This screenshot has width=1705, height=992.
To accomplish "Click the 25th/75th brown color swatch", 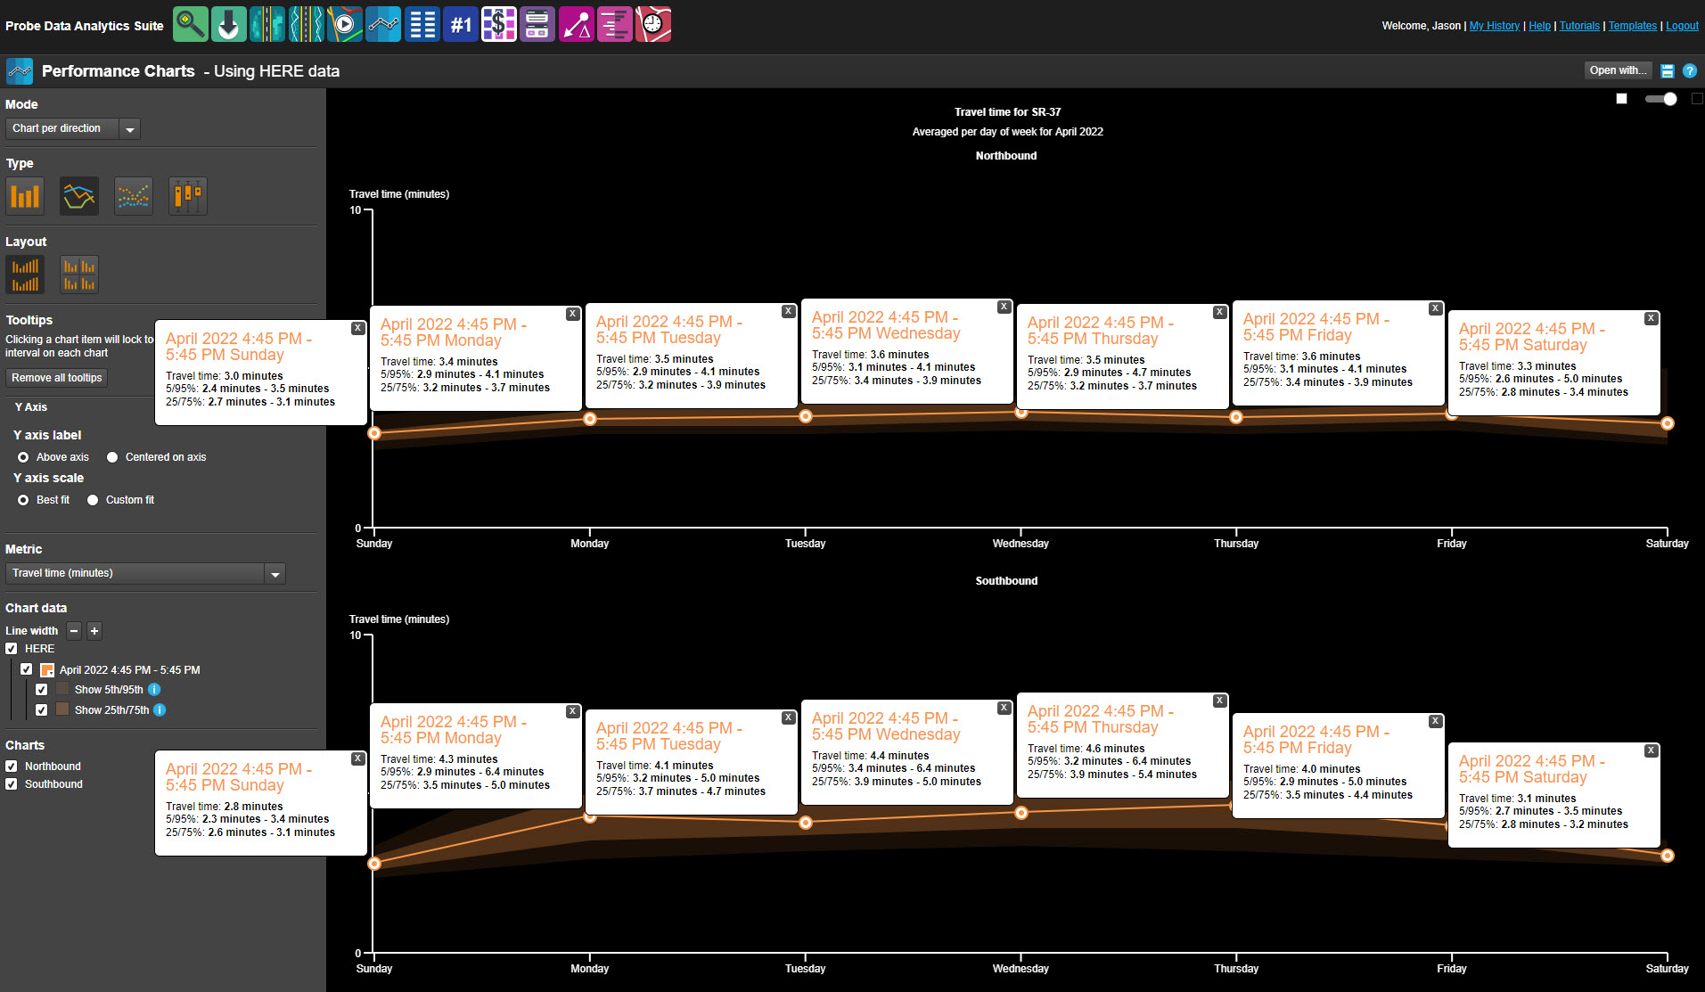I will coord(62,709).
